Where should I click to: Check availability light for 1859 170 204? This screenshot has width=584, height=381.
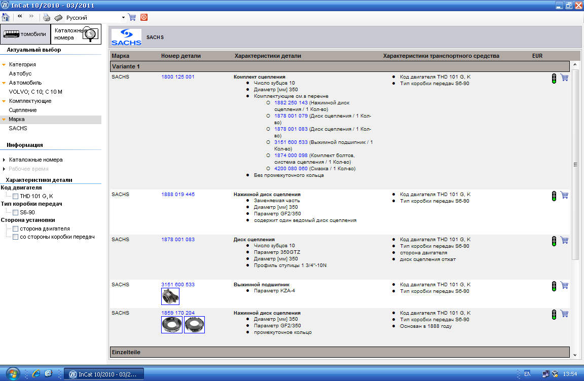pyautogui.click(x=554, y=315)
